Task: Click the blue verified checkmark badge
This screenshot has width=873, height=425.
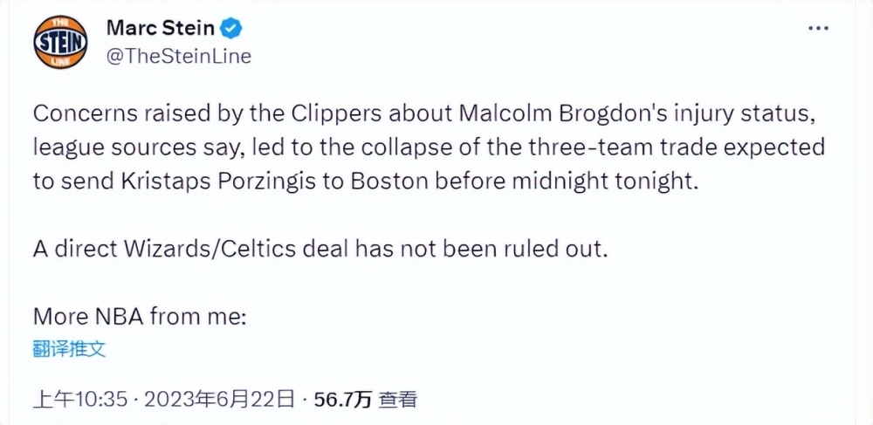Action: tap(231, 28)
